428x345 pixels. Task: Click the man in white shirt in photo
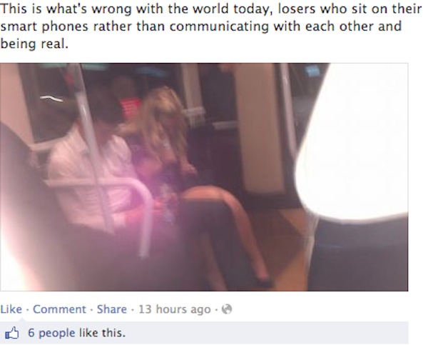(x=90, y=169)
